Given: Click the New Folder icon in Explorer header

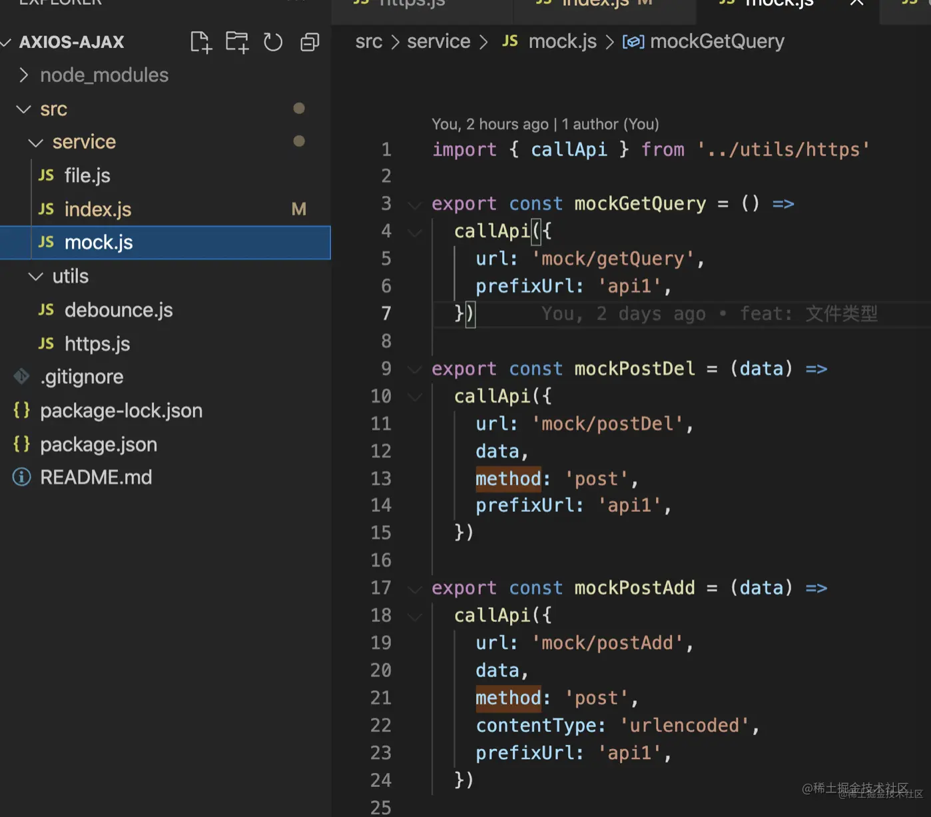Looking at the screenshot, I should tap(236, 42).
